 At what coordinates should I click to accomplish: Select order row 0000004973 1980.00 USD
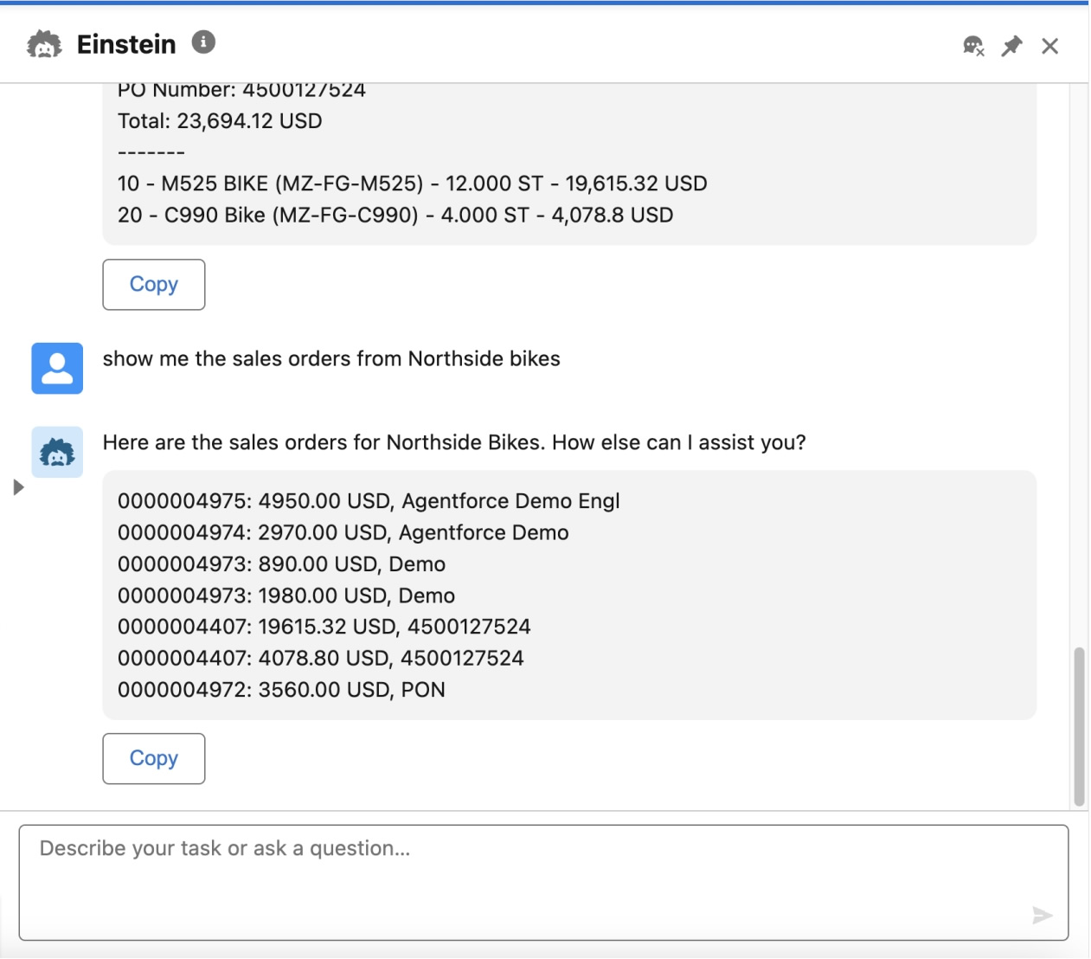(286, 595)
